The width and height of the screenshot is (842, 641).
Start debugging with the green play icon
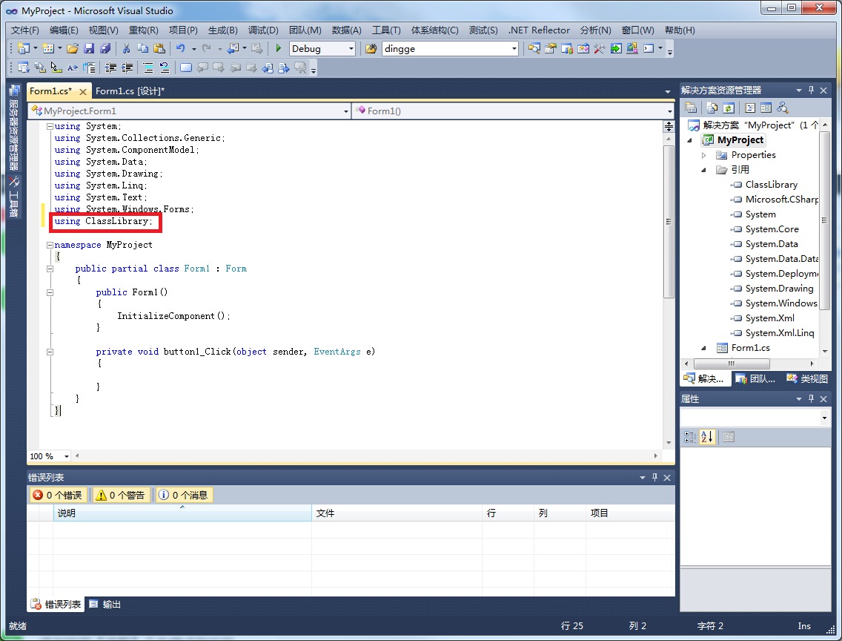278,48
